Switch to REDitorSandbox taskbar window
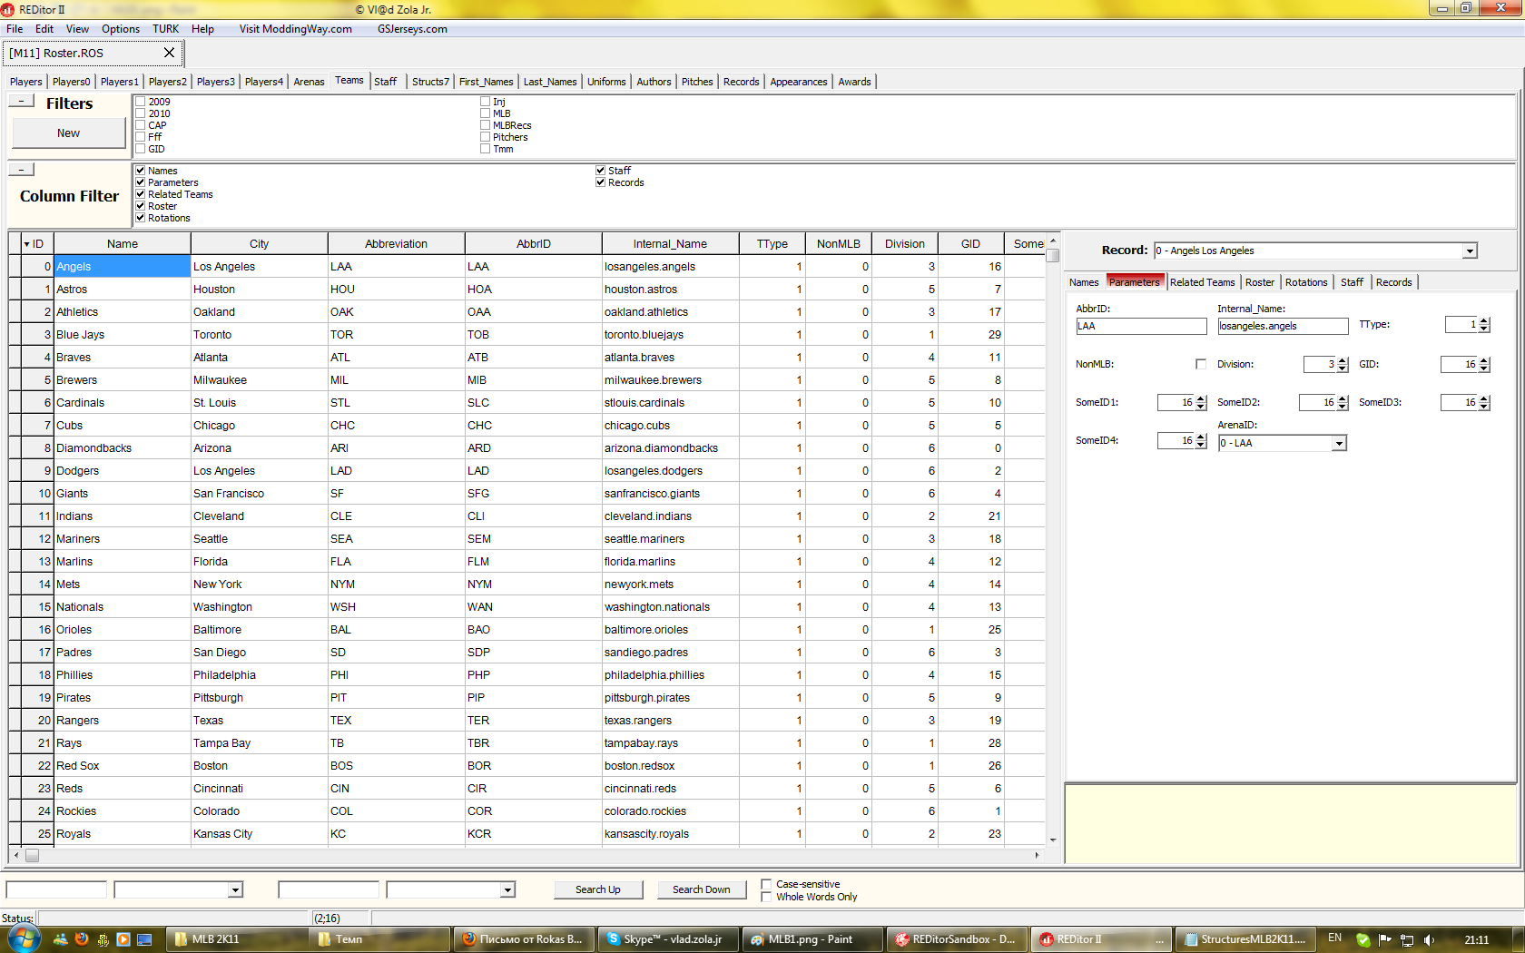1525x953 pixels. [x=956, y=939]
